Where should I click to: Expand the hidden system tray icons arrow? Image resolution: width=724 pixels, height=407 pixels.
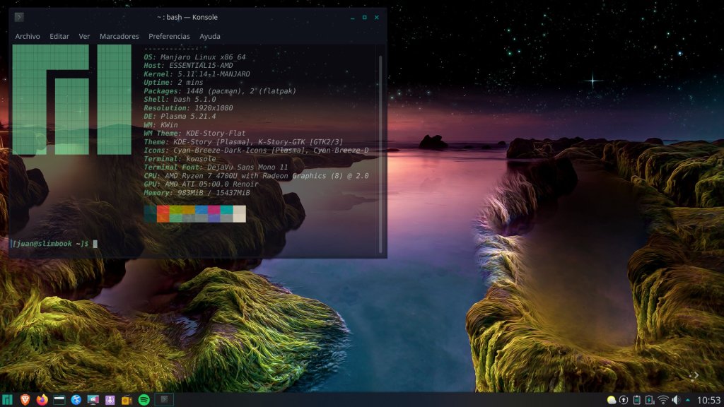tap(688, 400)
